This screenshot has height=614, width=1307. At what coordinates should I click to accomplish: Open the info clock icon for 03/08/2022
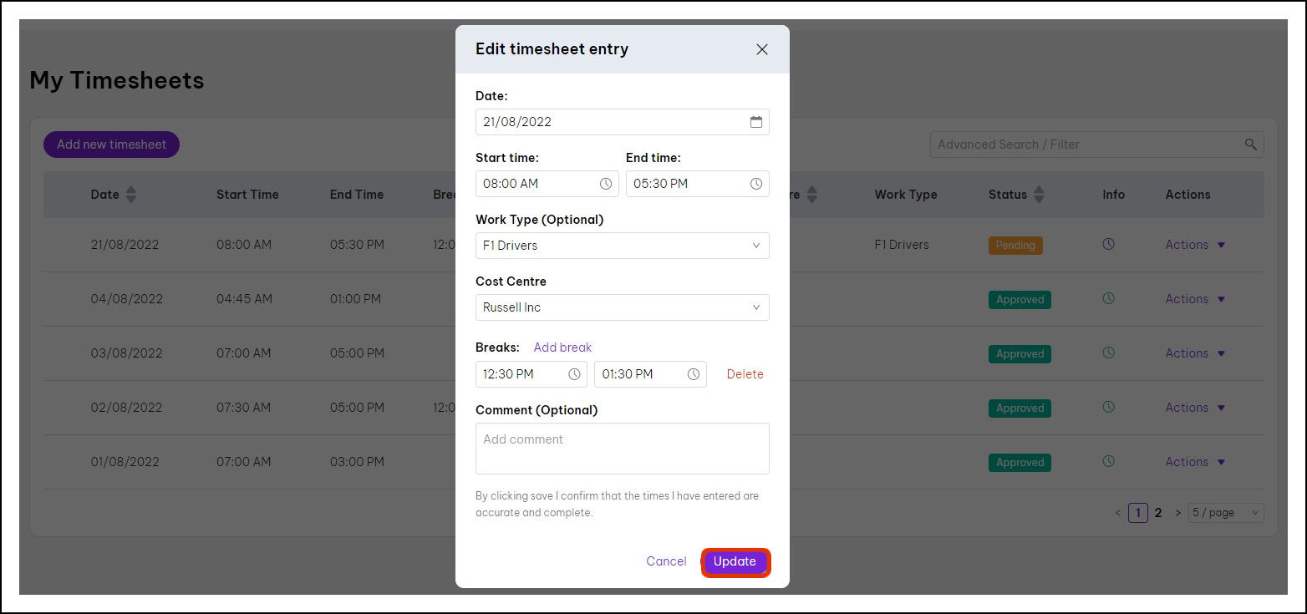pos(1109,353)
